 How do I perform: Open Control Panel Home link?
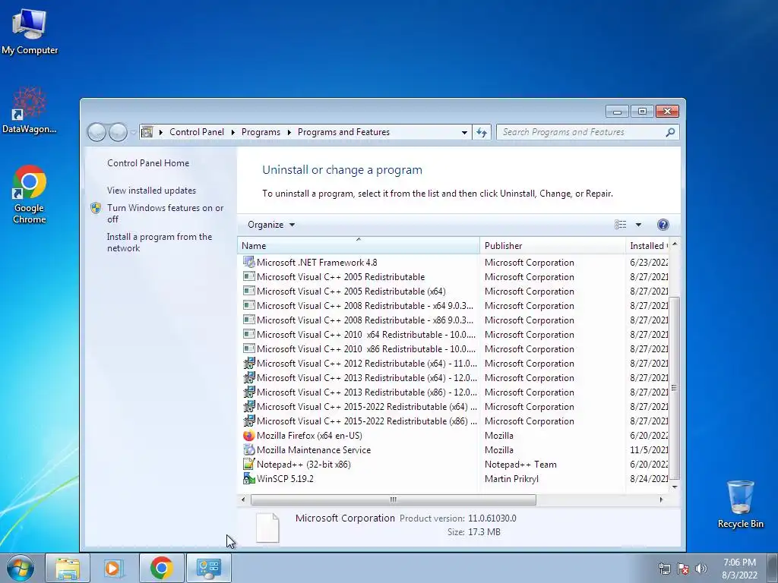[148, 163]
